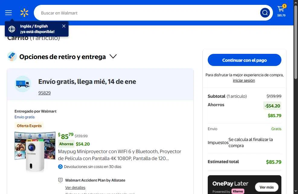Screen dimensions: 298x194
Task: Click the scrollbar down arrow
Action: pos(296,191)
